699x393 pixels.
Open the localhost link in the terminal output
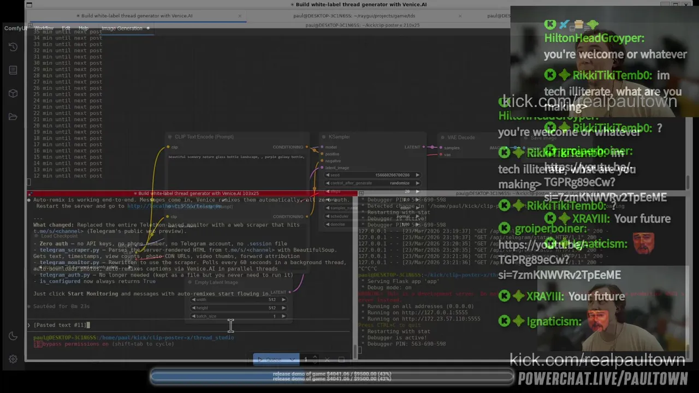point(174,206)
